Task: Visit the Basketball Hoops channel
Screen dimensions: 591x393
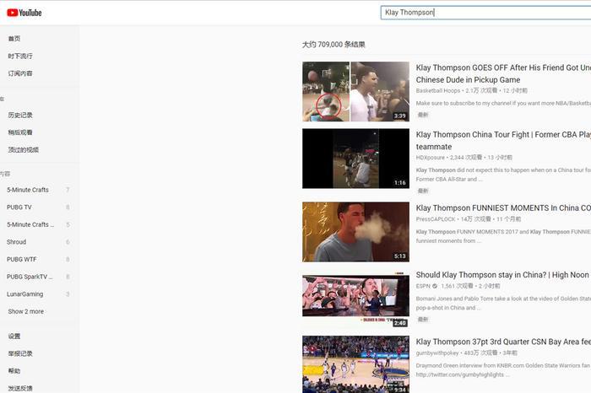Action: pos(438,91)
